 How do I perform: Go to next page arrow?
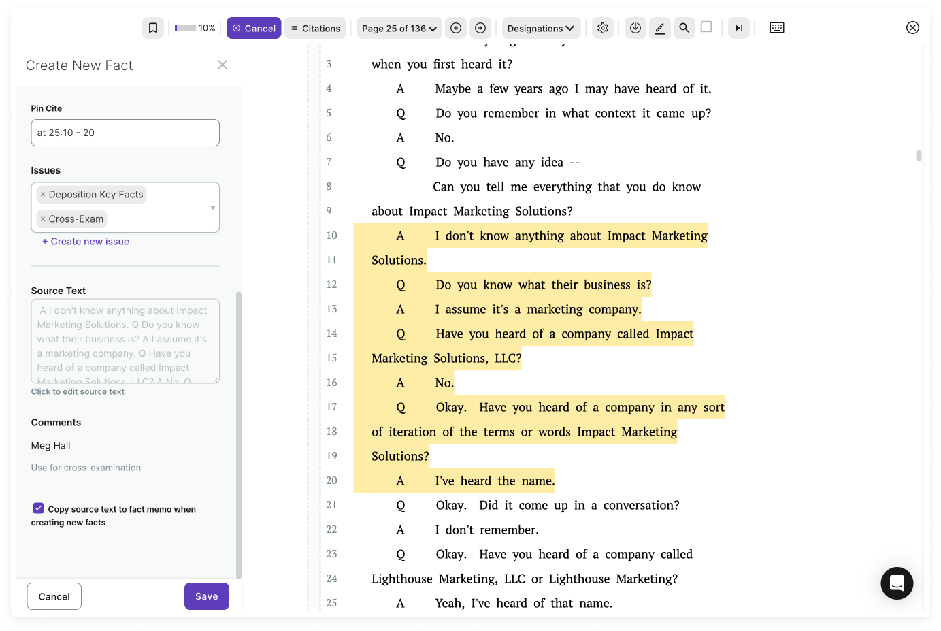click(480, 28)
